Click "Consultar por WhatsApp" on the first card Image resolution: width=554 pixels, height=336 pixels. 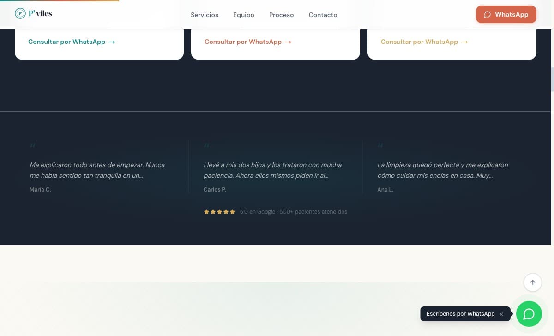tap(66, 42)
